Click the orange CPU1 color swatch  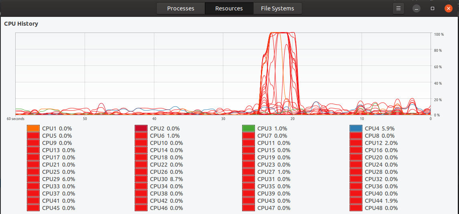click(x=33, y=128)
